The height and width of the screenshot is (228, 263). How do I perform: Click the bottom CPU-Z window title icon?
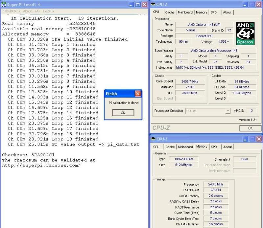153,139
